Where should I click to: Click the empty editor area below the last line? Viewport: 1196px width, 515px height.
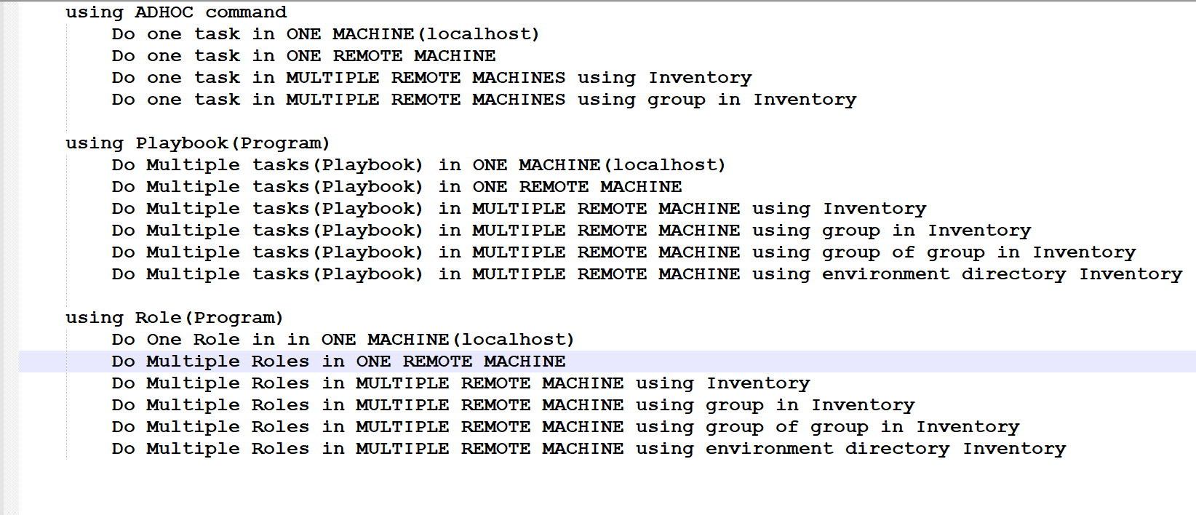pos(607,487)
